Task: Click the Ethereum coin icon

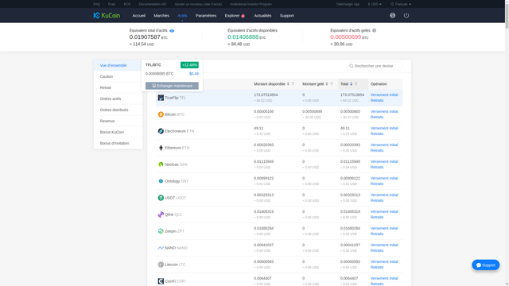Action: [x=161, y=148]
